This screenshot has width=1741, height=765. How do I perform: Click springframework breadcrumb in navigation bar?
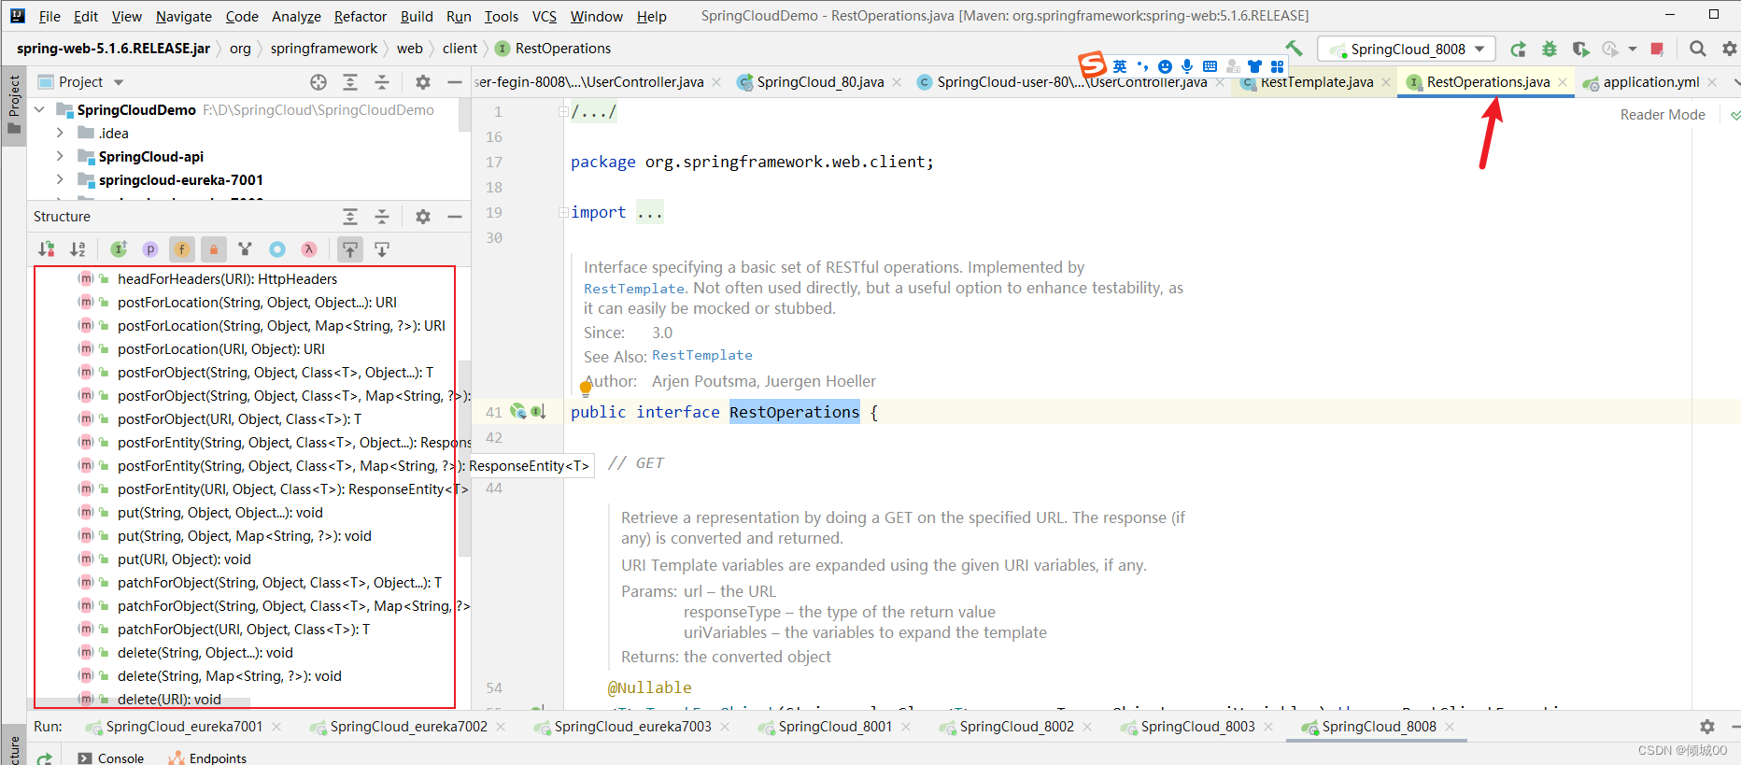coord(324,49)
